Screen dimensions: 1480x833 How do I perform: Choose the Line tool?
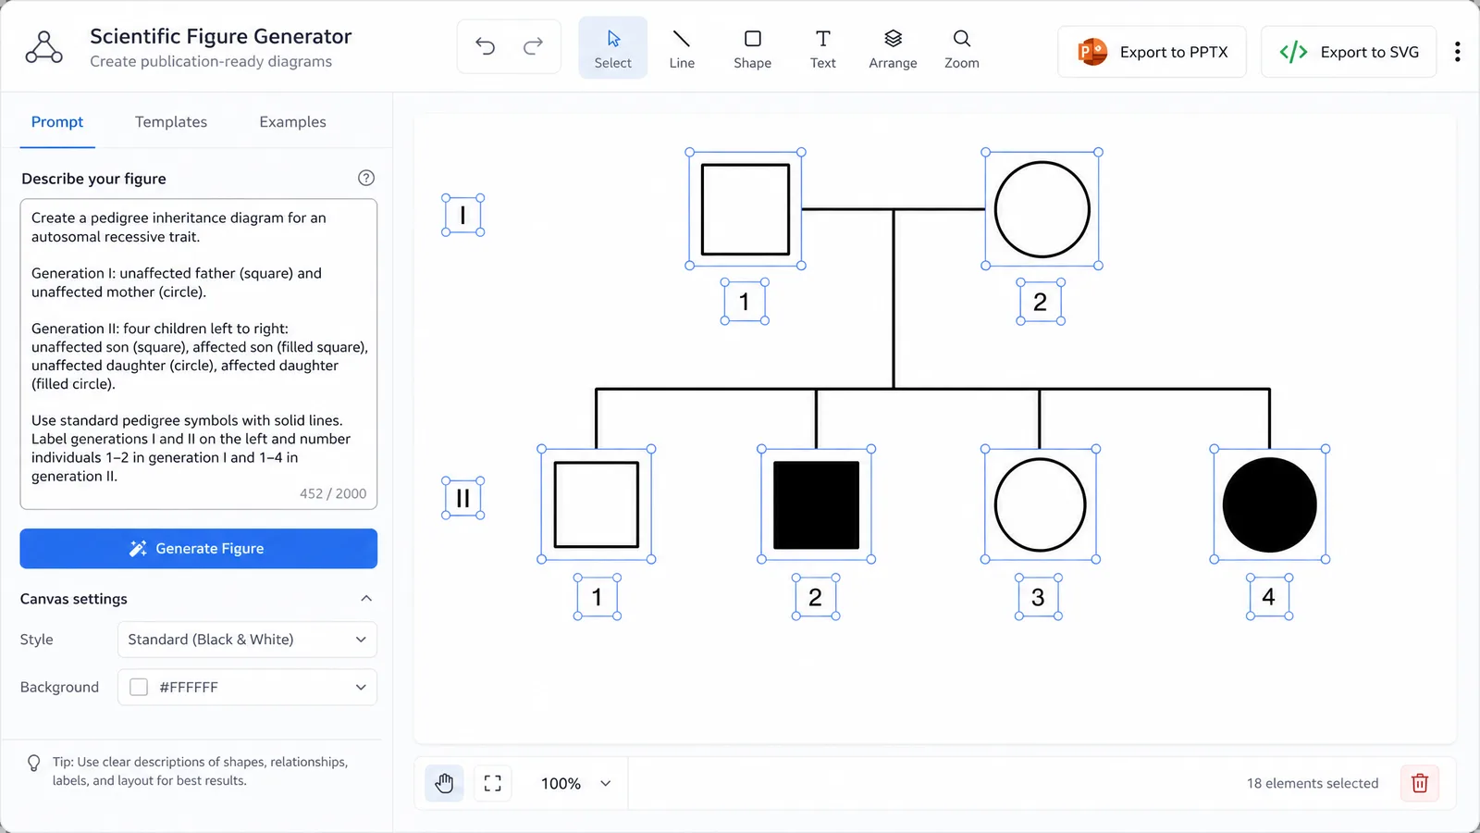[682, 48]
